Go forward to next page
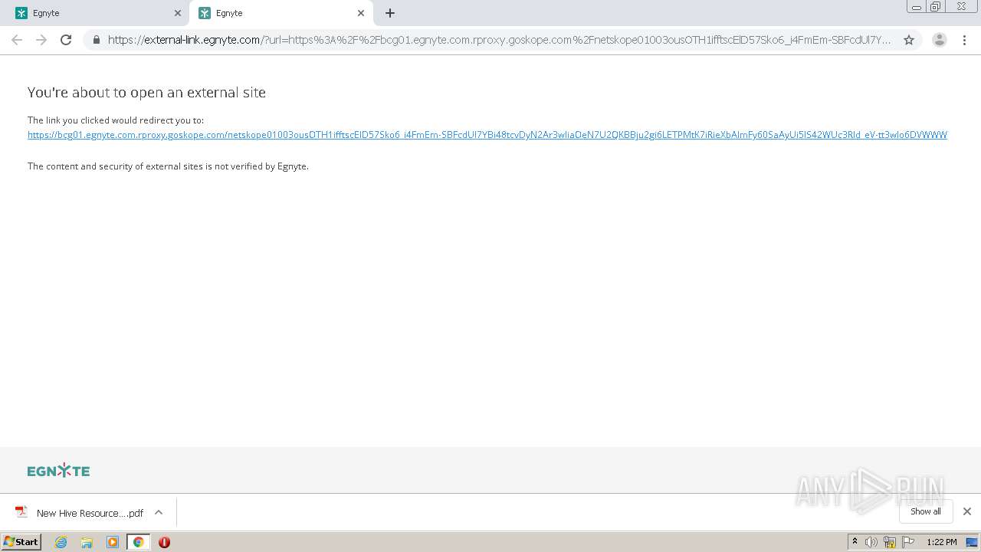981x552 pixels. point(41,40)
